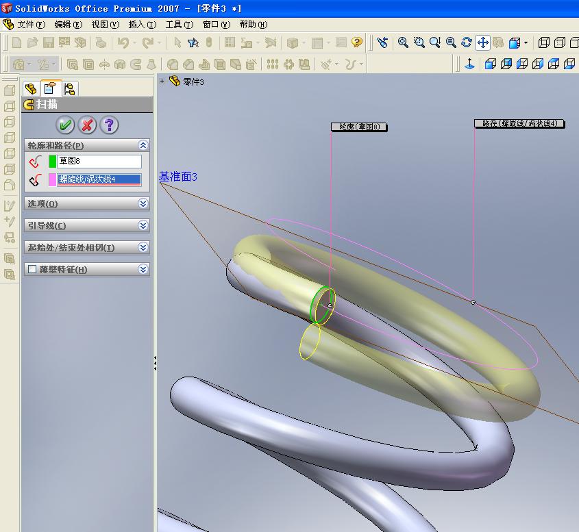Open the Reference Geometry dropdown arrow

pos(336,64)
